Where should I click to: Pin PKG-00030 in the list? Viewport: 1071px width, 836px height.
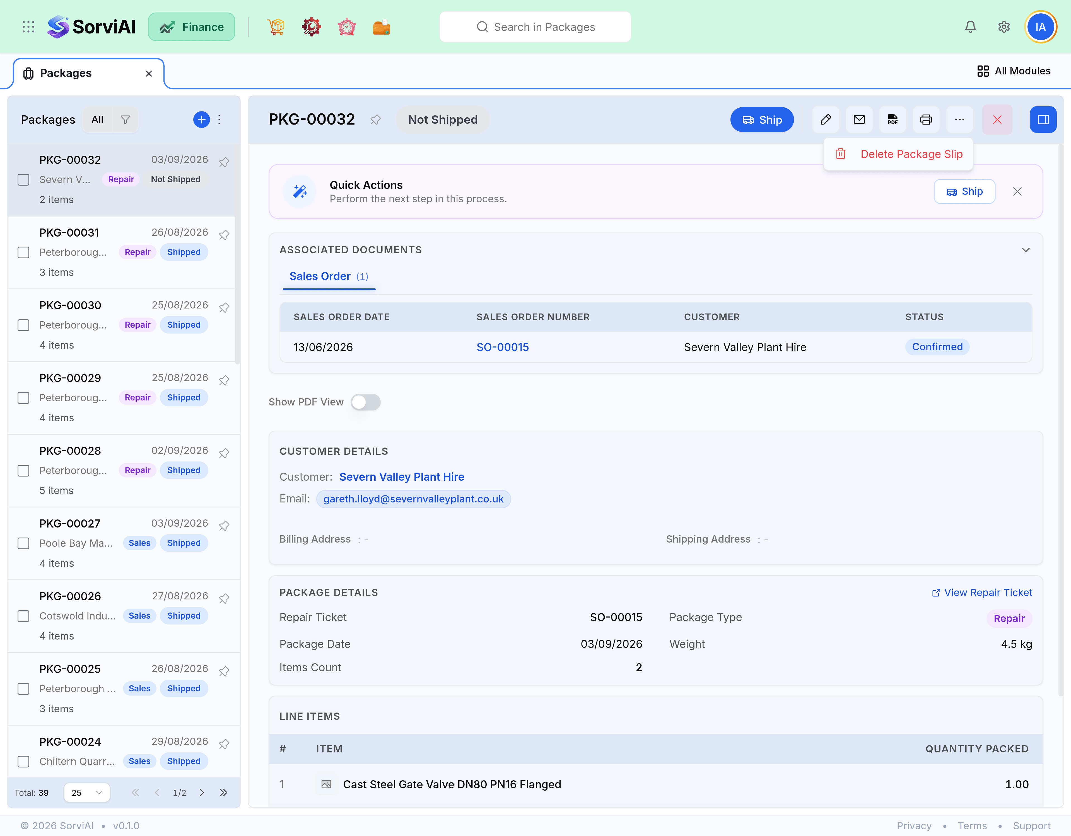224,308
